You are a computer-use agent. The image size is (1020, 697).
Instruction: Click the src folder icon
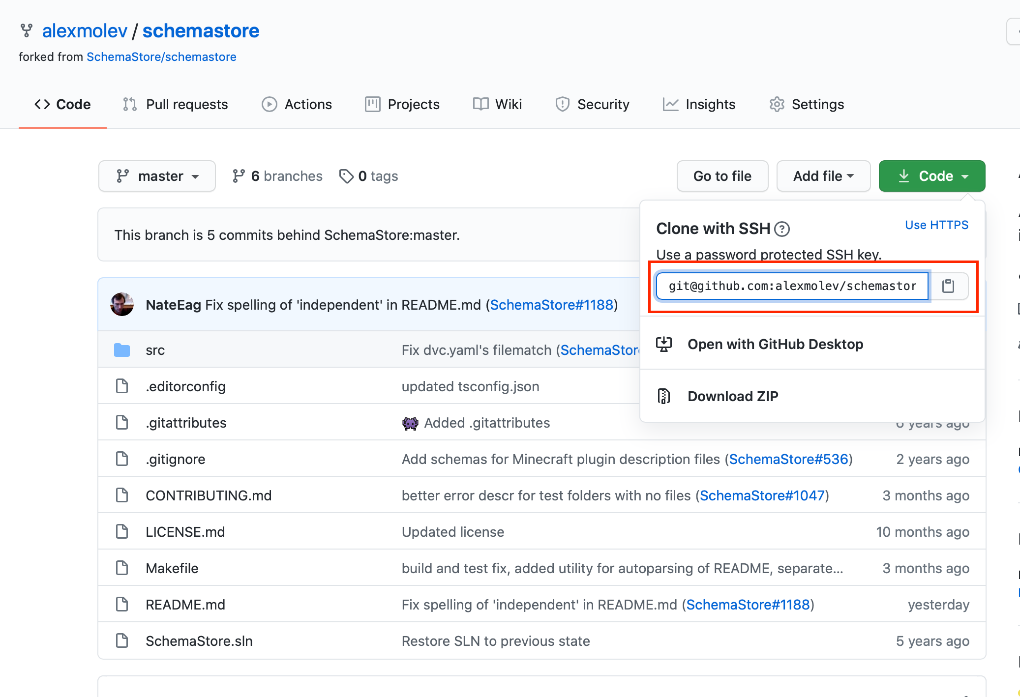[122, 350]
